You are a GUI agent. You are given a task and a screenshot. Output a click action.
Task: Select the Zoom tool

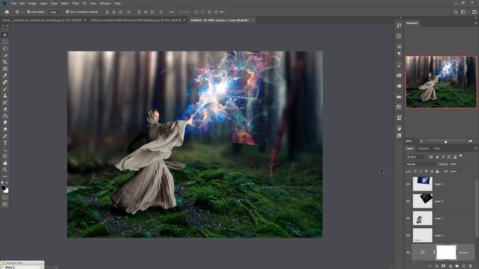[5, 170]
